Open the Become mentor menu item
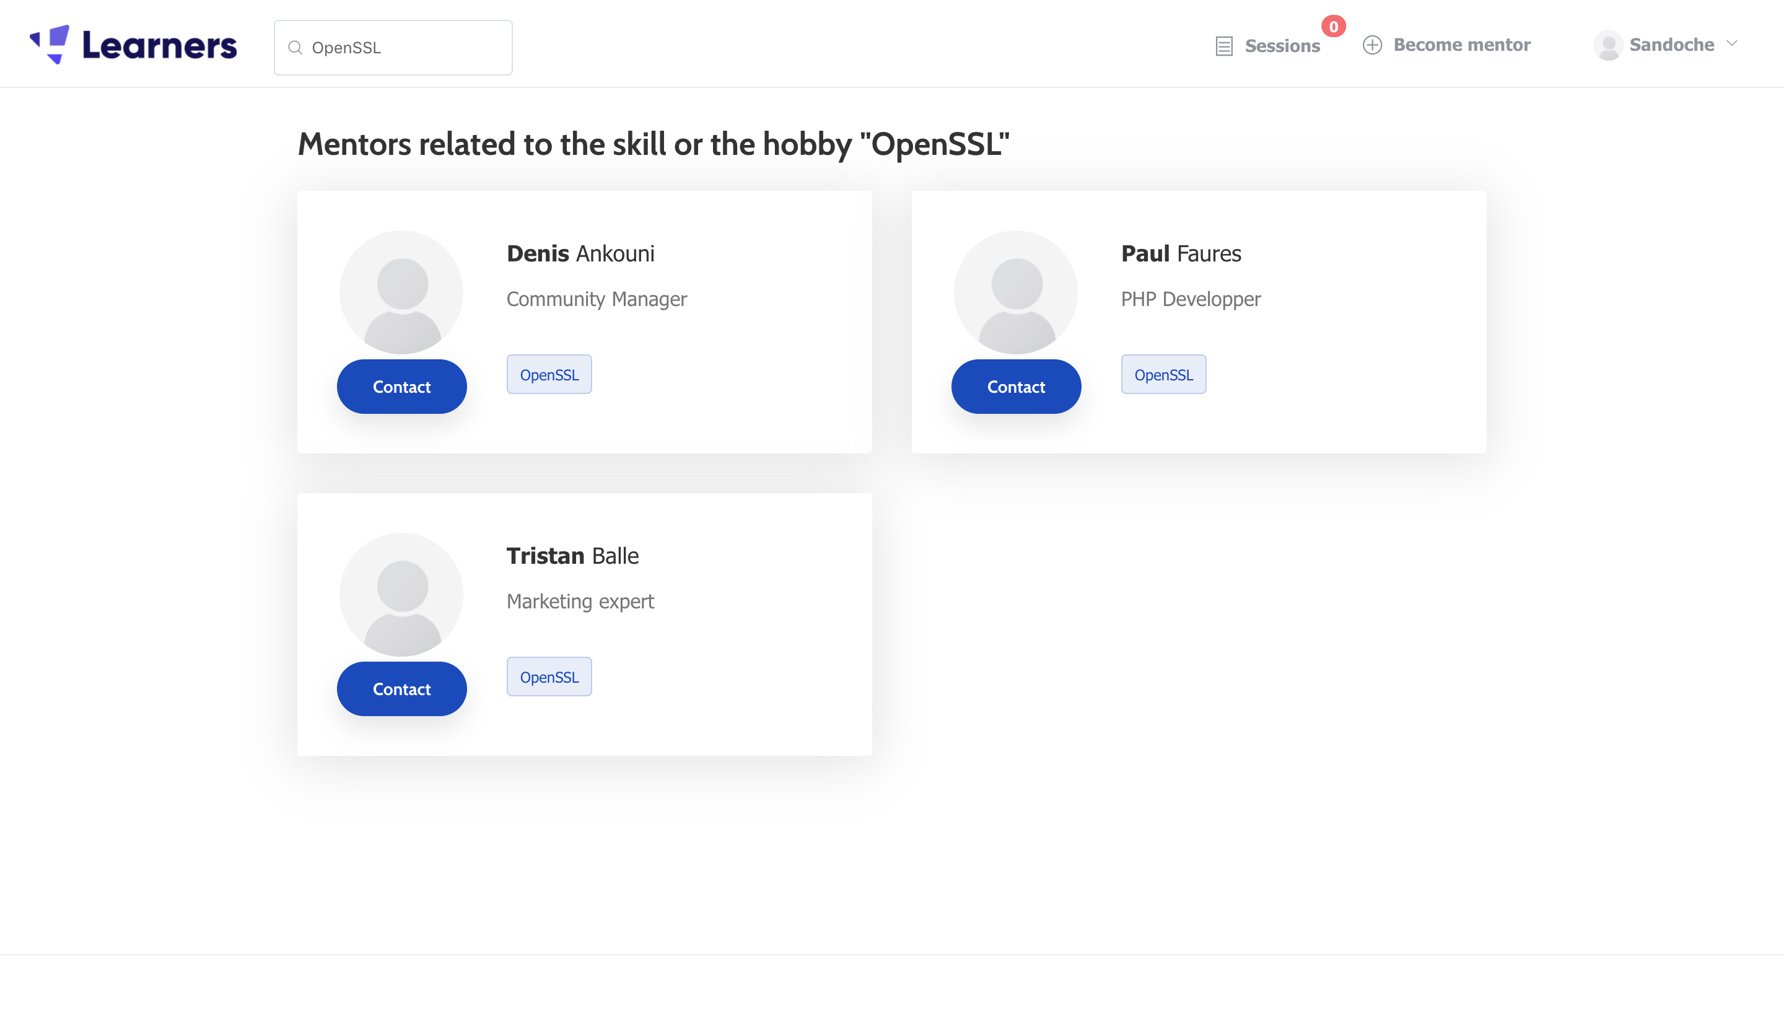Screen dimensions: 1784x1016 tap(1446, 45)
